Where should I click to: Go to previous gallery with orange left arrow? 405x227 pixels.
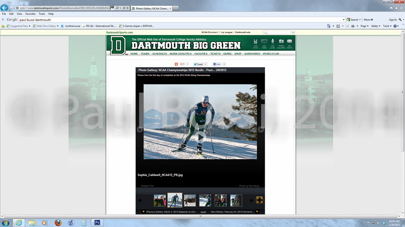(143, 212)
